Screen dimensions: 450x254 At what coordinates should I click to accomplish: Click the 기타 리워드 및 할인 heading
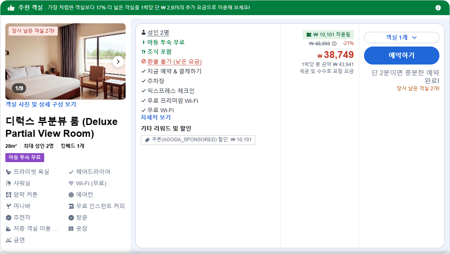click(166, 128)
